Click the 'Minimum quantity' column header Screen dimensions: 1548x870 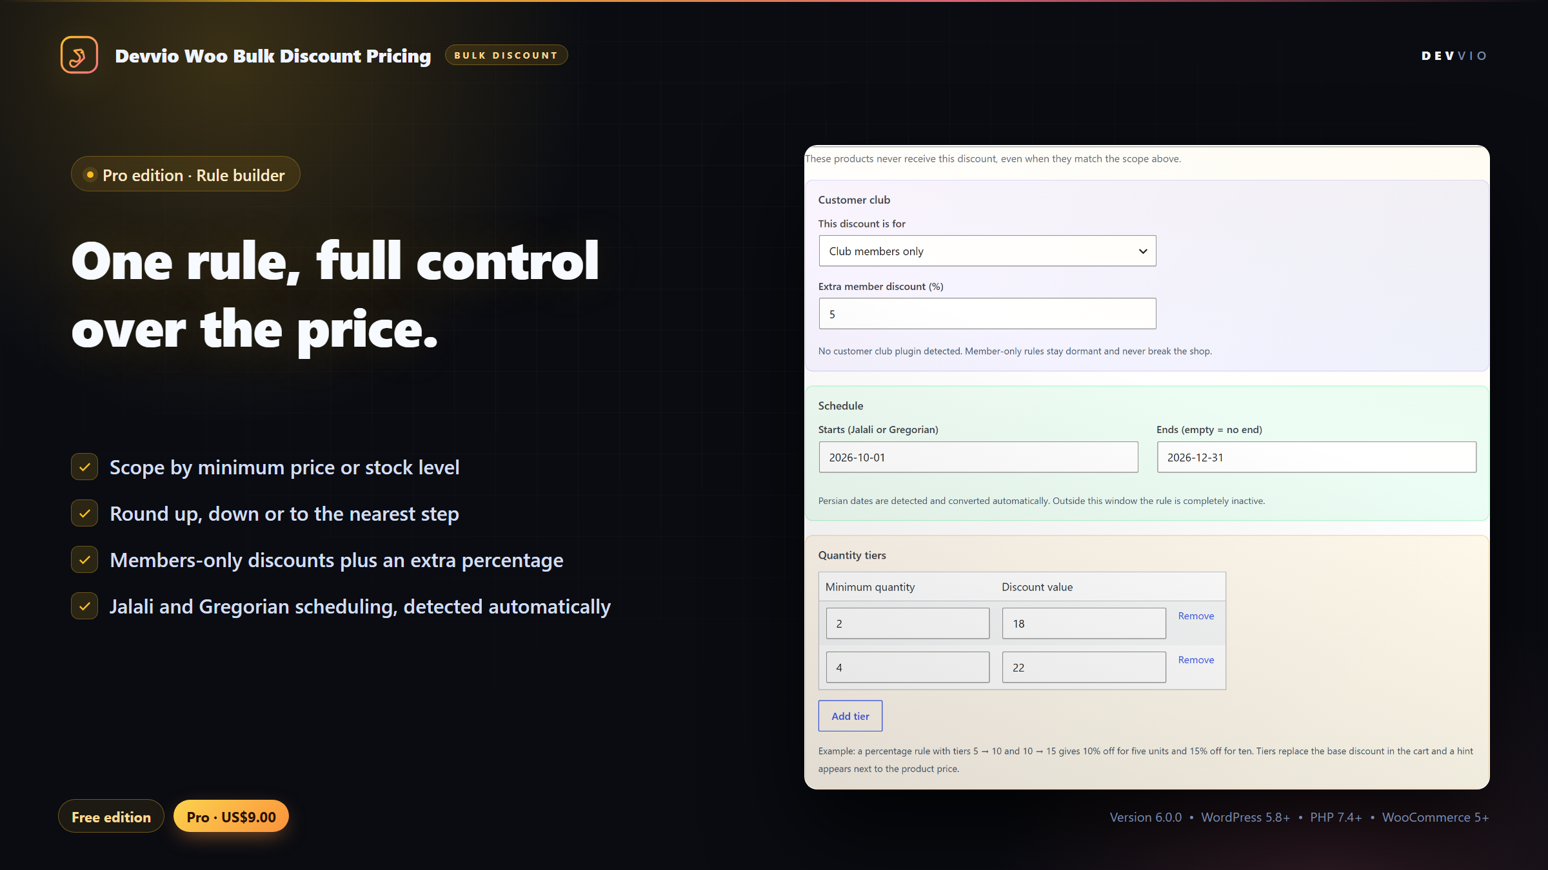click(x=870, y=587)
